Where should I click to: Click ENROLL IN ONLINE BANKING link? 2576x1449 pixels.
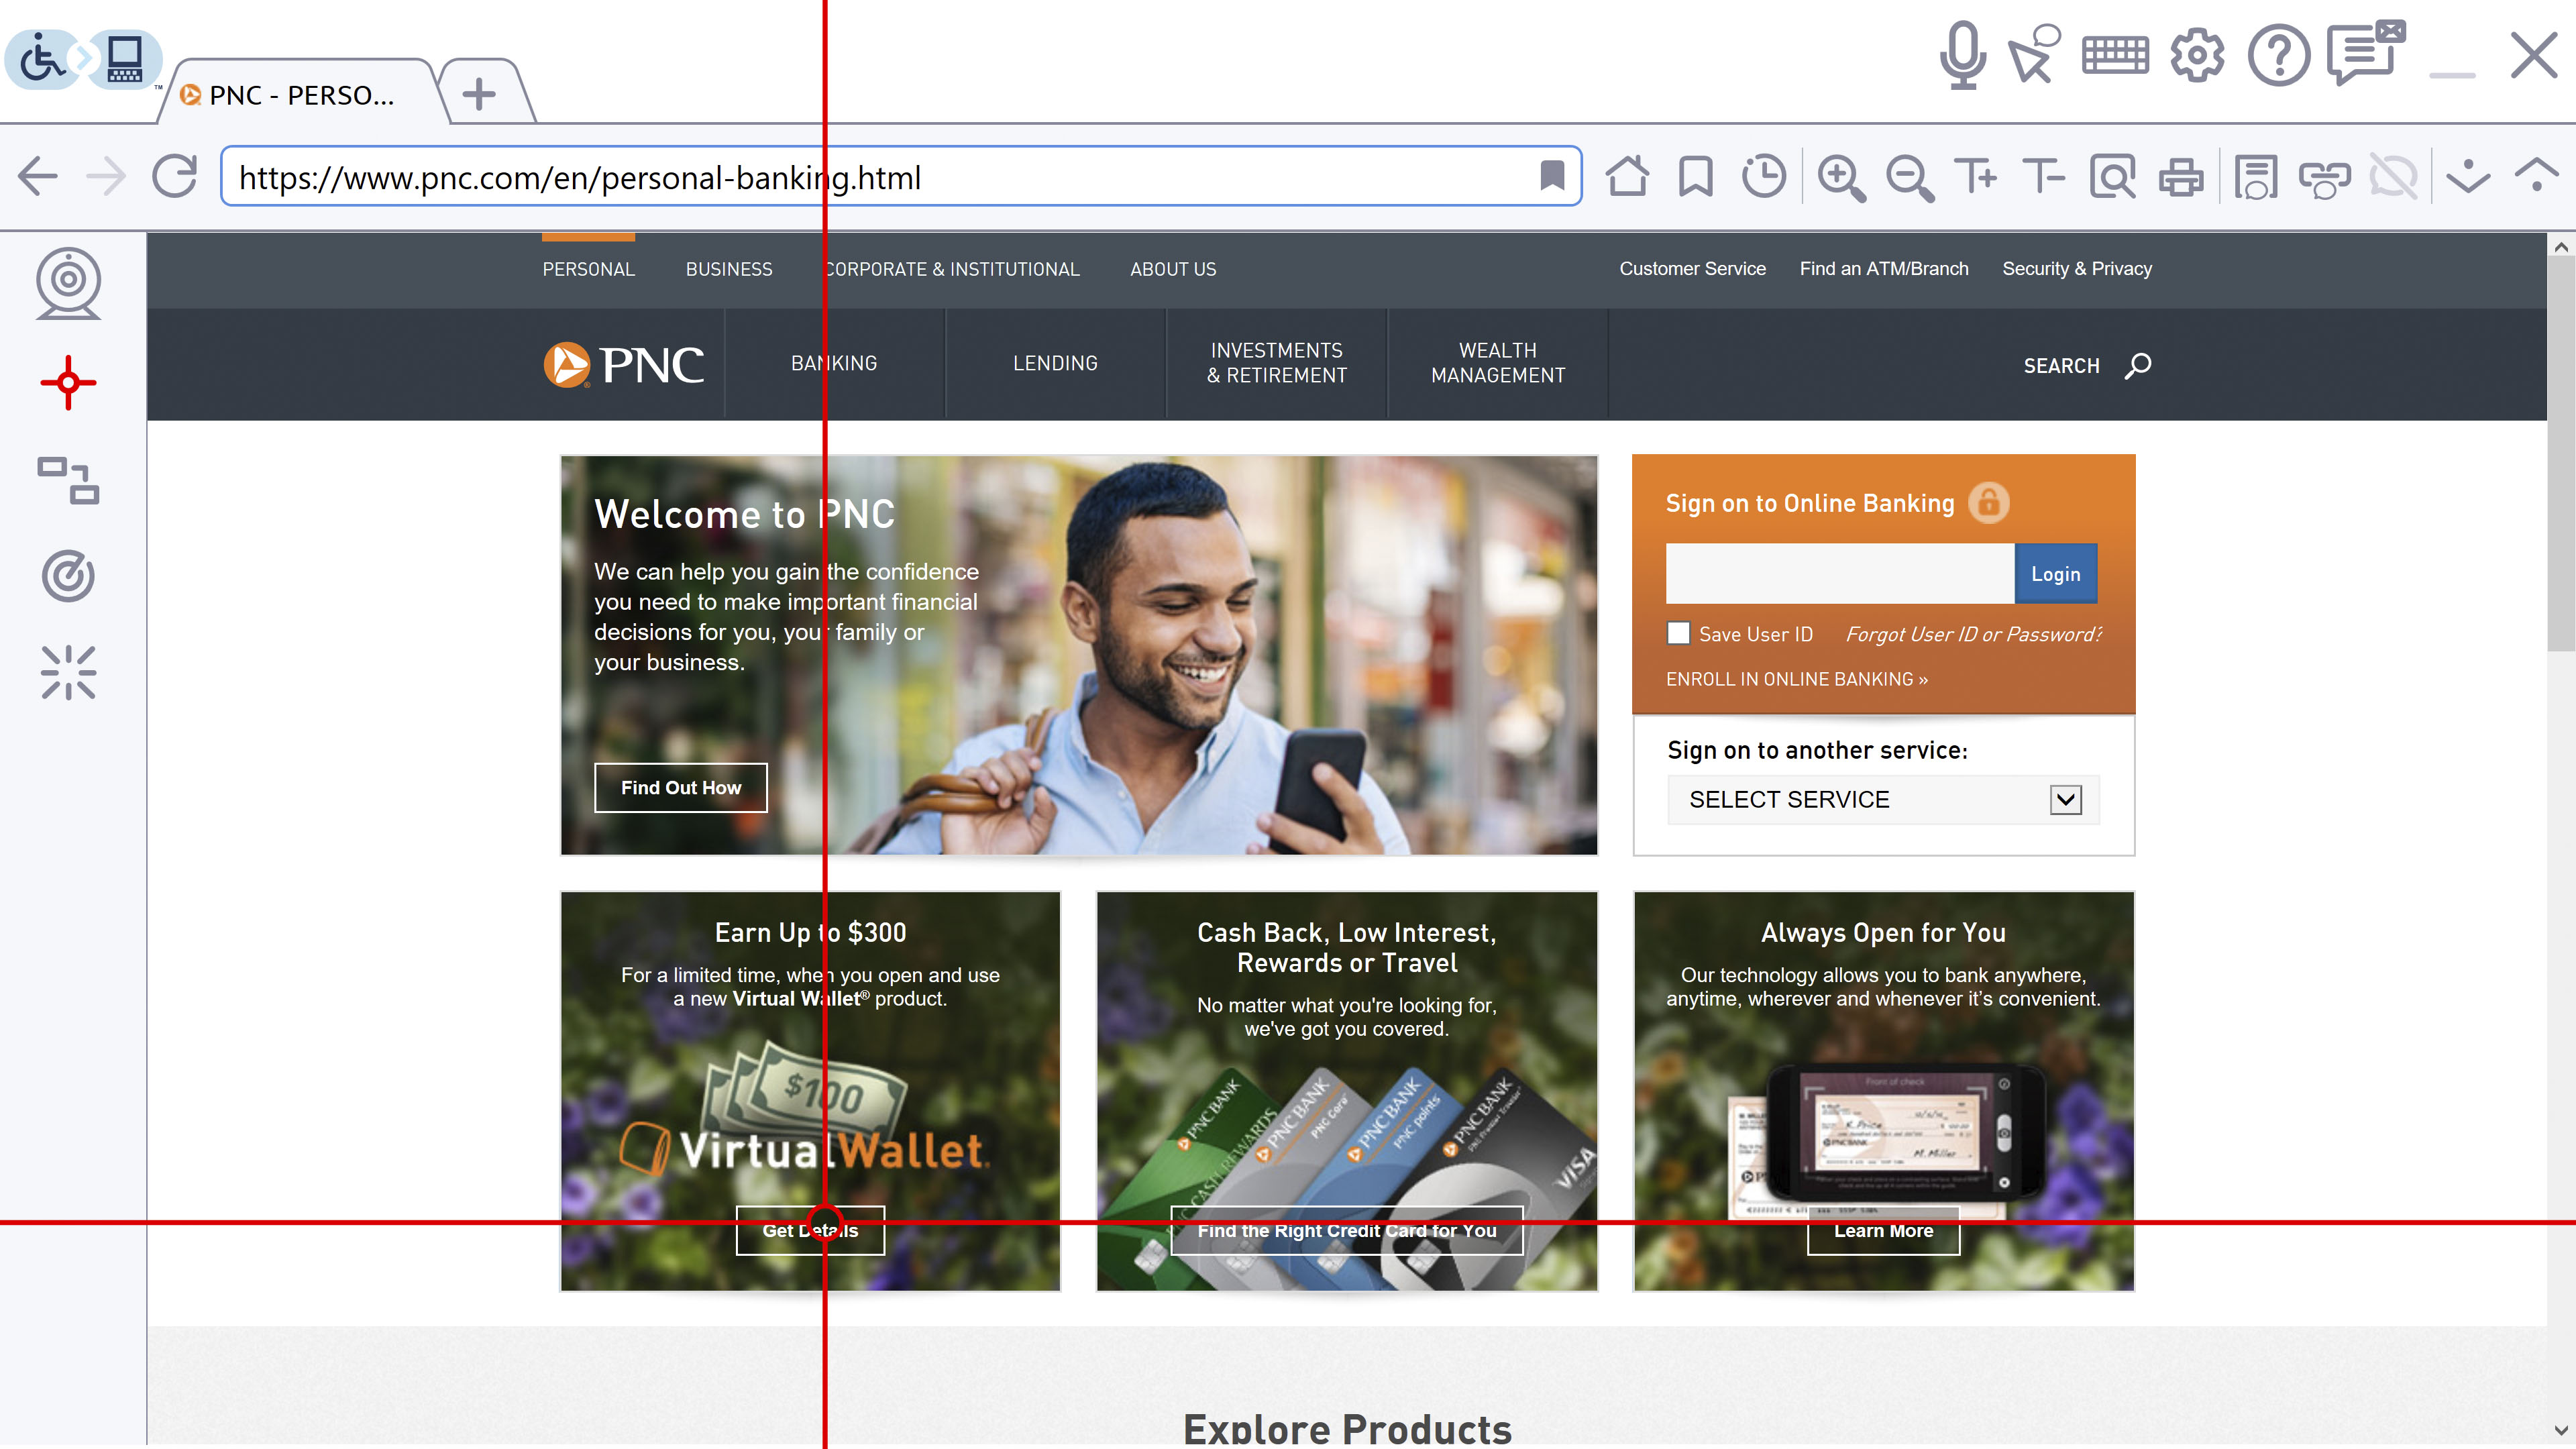click(x=1797, y=679)
